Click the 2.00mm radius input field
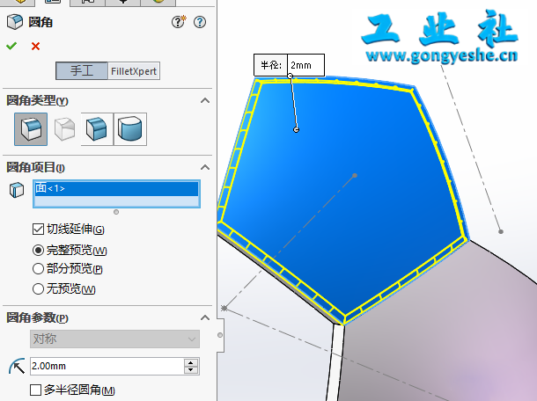537x401 pixels. coord(107,366)
